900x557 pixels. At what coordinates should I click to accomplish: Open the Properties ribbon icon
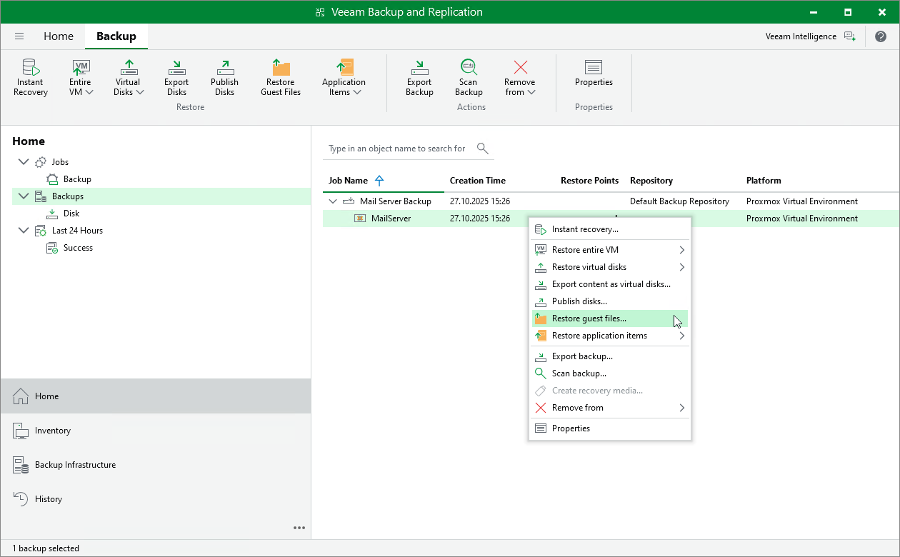coord(594,73)
